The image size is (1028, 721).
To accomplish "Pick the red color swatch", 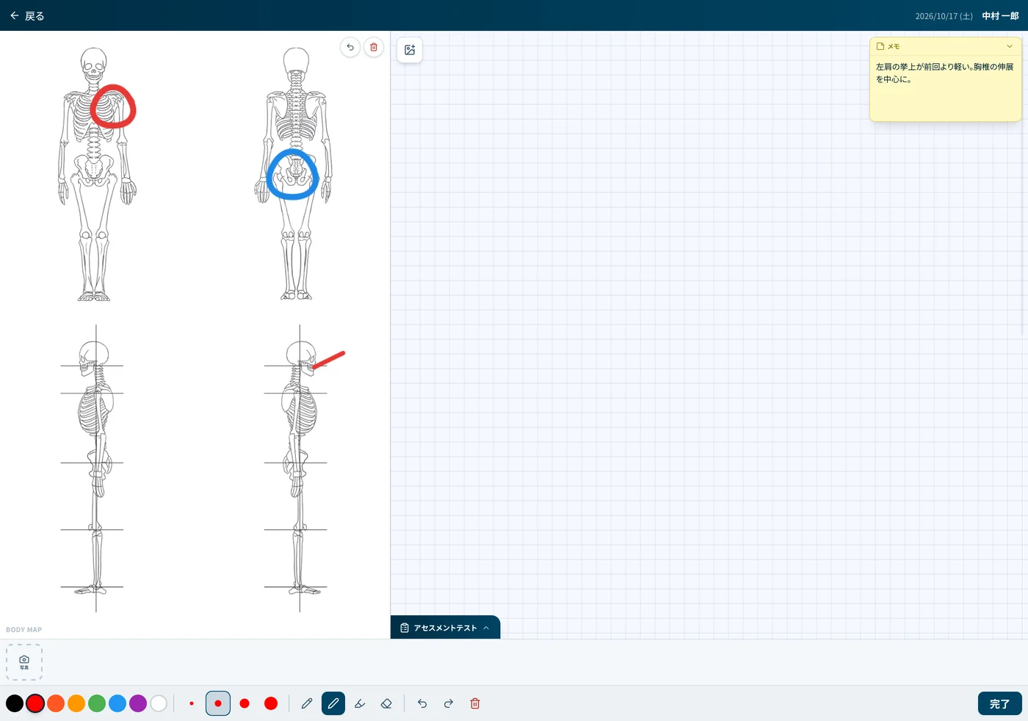I will (35, 703).
